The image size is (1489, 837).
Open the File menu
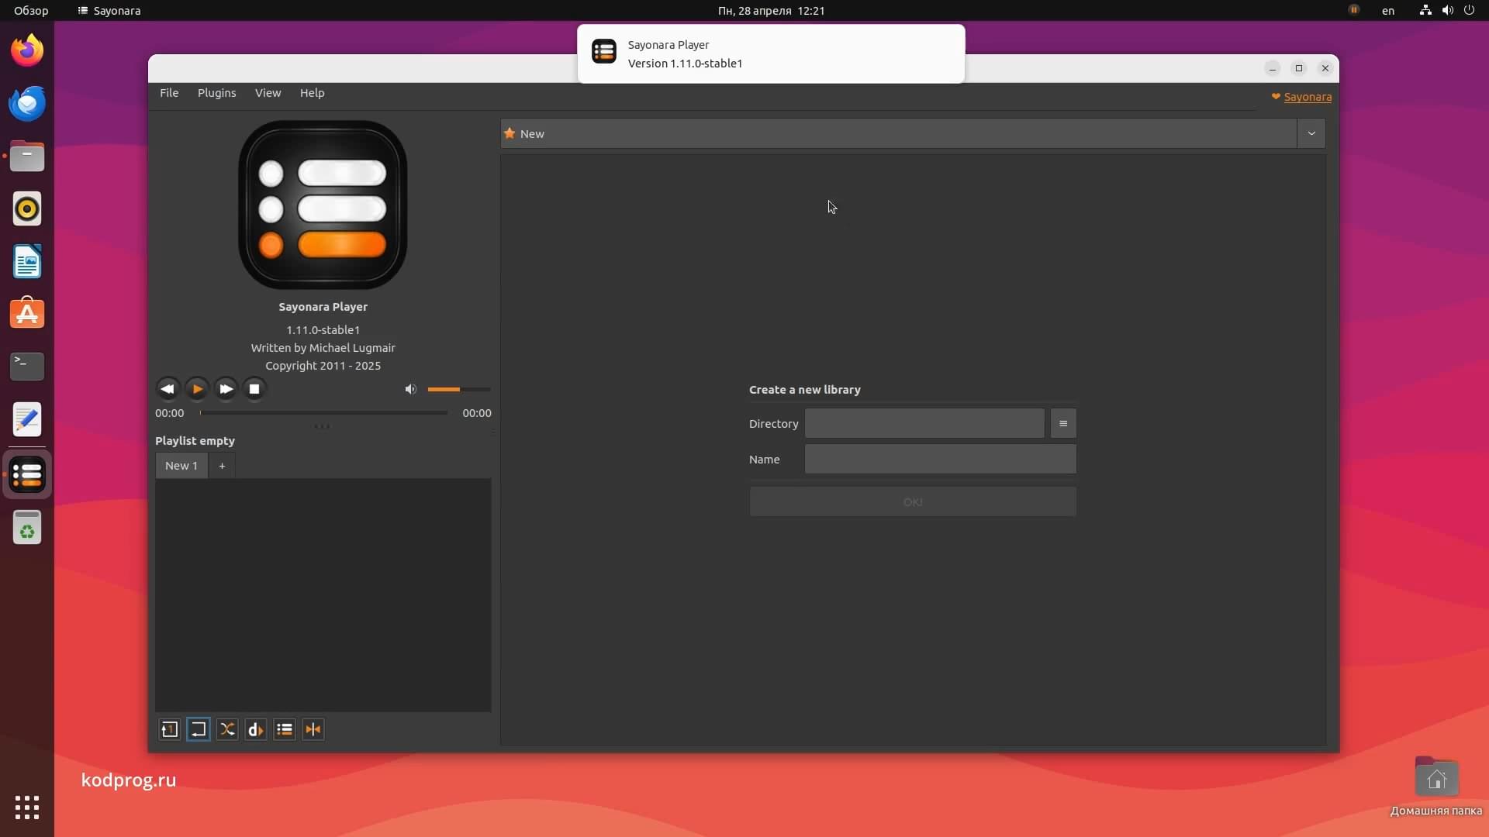click(169, 93)
